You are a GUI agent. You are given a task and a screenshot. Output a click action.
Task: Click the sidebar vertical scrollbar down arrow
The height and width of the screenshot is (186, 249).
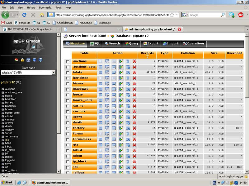(x=59, y=171)
